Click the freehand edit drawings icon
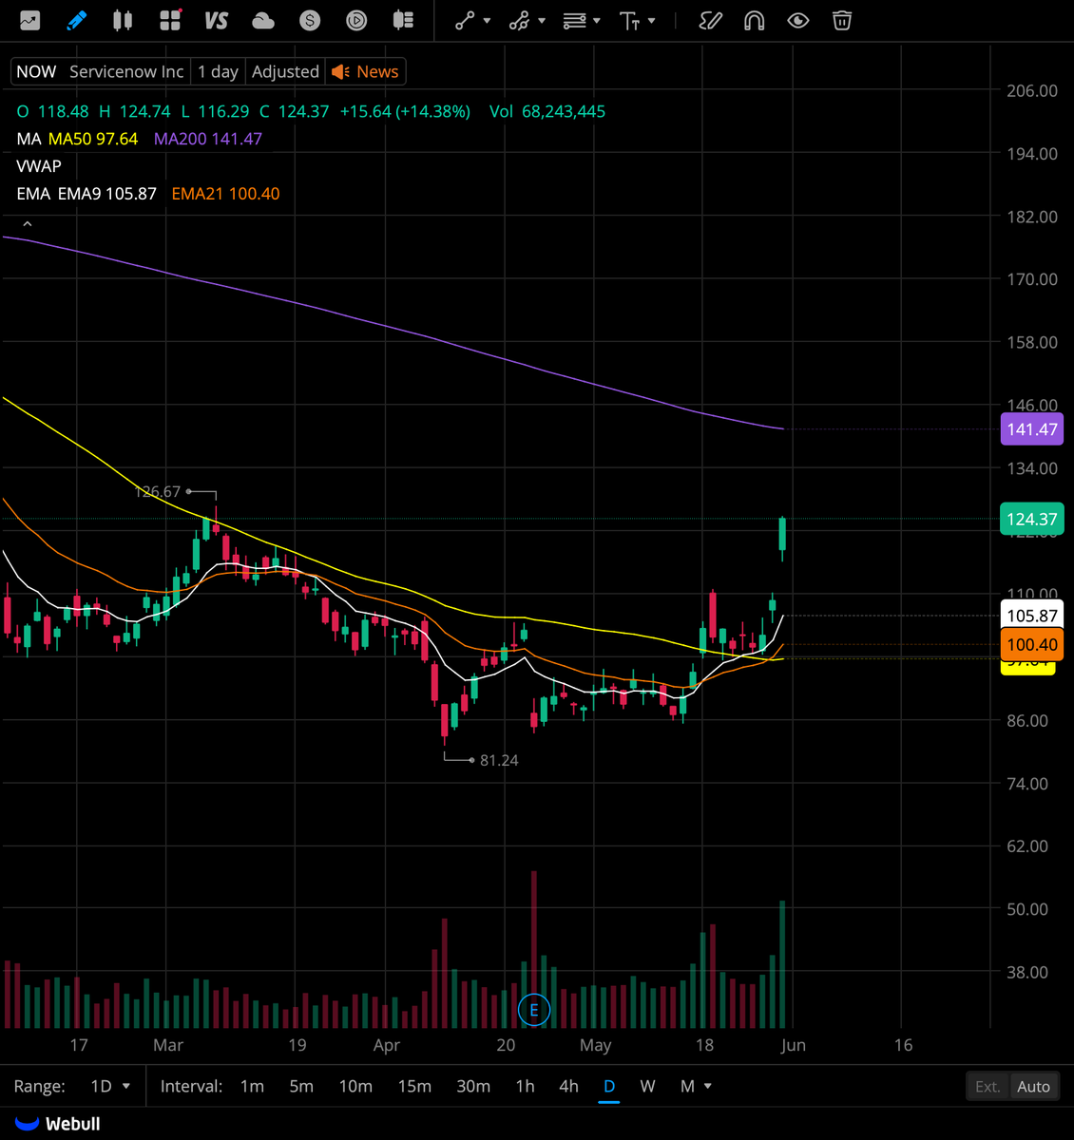 pyautogui.click(x=710, y=20)
